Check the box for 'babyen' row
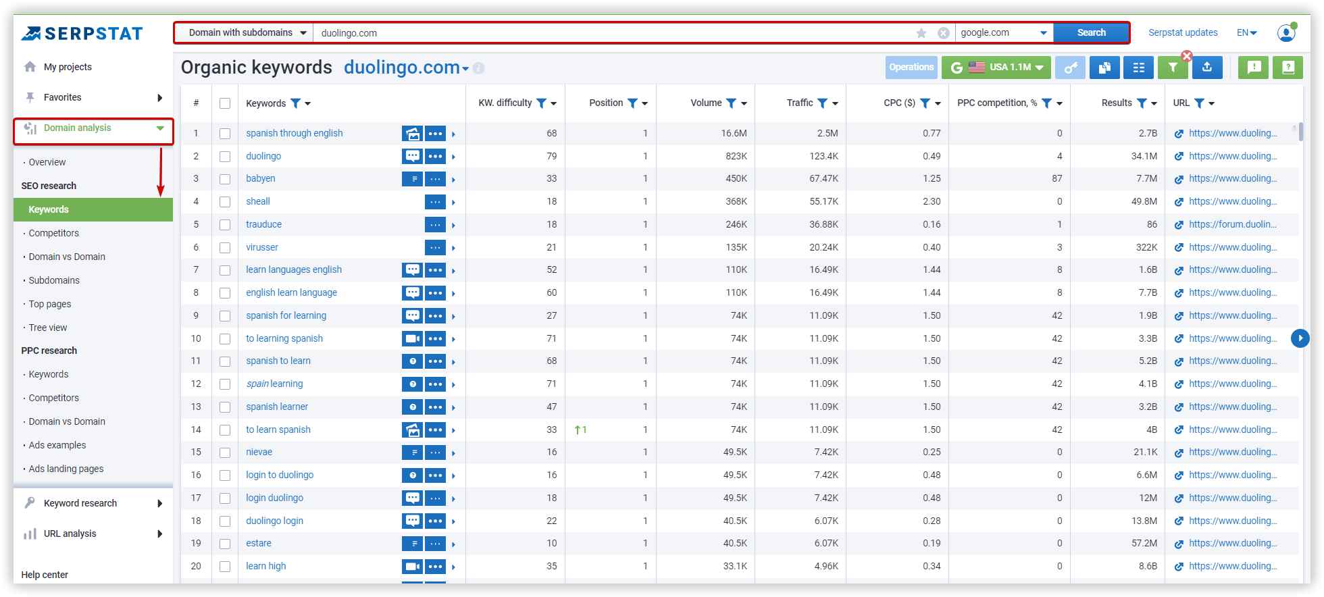This screenshot has height=597, width=1324. point(225,179)
